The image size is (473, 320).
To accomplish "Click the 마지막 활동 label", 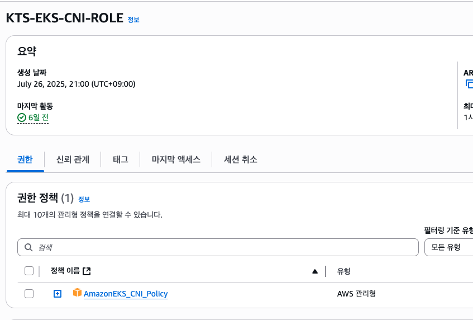I will click(35, 106).
